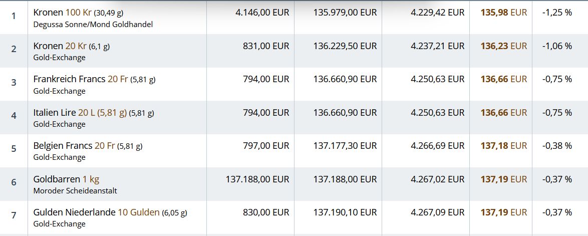Viewport: 588px width, 236px height.
Task: Open Gulden Niederlande 10 Gulden listing
Action: tap(110, 212)
